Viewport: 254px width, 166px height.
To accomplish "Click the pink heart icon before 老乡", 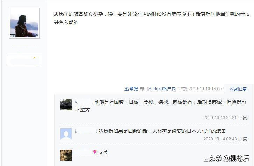I will 95,152.
